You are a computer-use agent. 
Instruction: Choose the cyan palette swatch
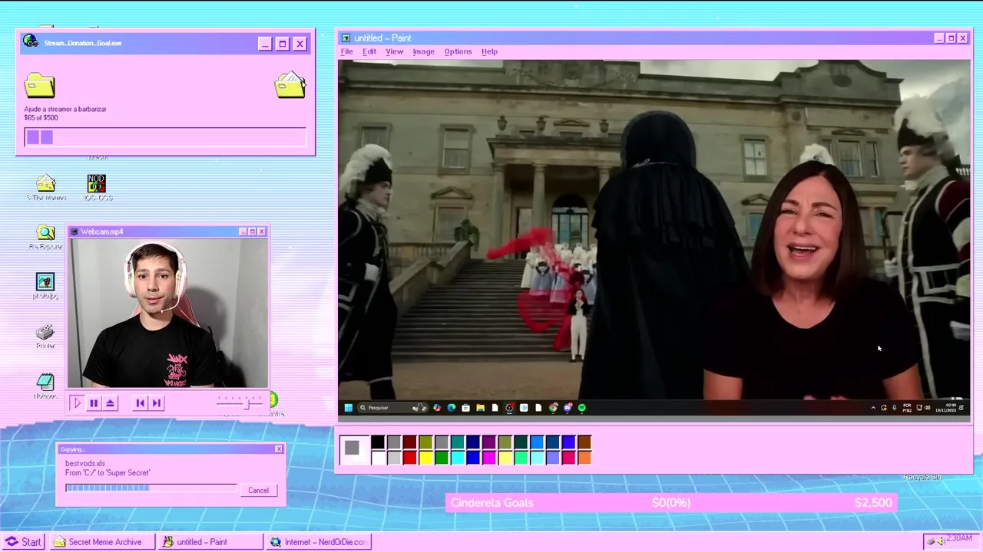[457, 458]
